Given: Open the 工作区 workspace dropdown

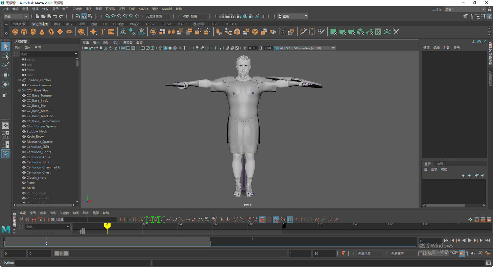Looking at the screenshot, I should click(465, 9).
